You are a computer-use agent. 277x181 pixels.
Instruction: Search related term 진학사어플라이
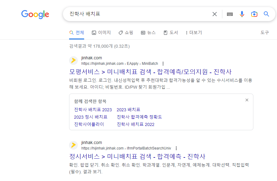pyautogui.click(x=89, y=124)
